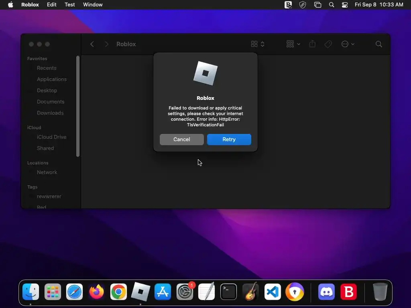Select iCloud Drive in Finder sidebar
The width and height of the screenshot is (411, 308).
coord(52,137)
